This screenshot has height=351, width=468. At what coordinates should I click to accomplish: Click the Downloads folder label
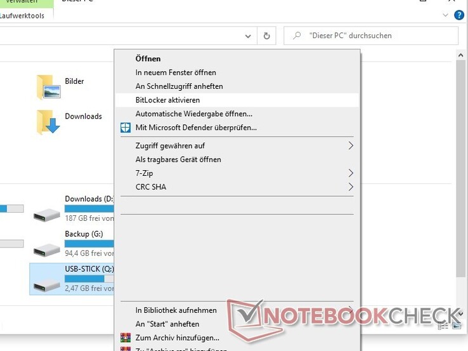coord(83,116)
